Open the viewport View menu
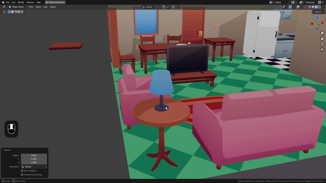This screenshot has width=326, height=183. [31, 7]
